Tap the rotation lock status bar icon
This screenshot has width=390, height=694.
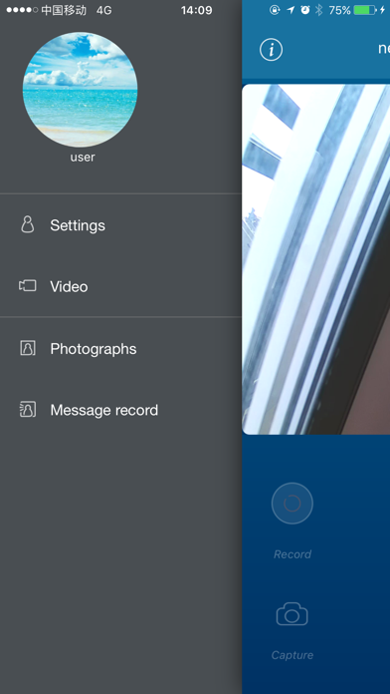point(275,10)
